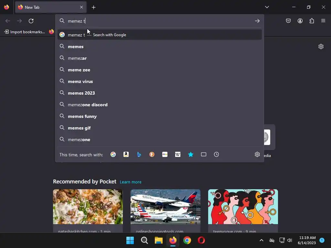Search bookmarks with the star icon
Screen dimensions: 331x248
click(191, 154)
